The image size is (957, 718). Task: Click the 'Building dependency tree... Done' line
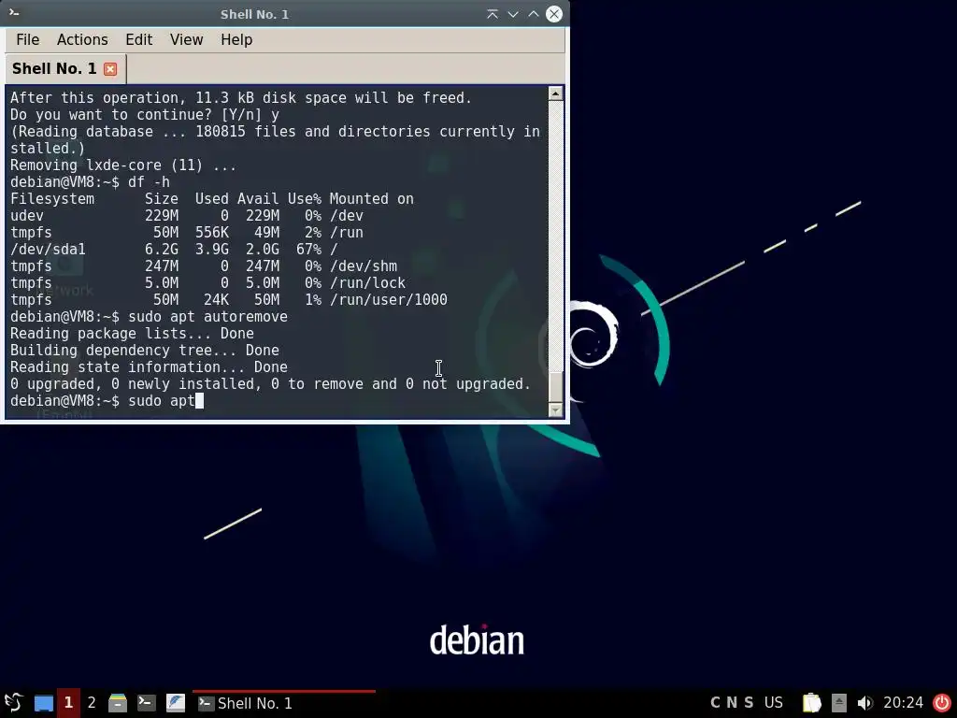tap(145, 351)
